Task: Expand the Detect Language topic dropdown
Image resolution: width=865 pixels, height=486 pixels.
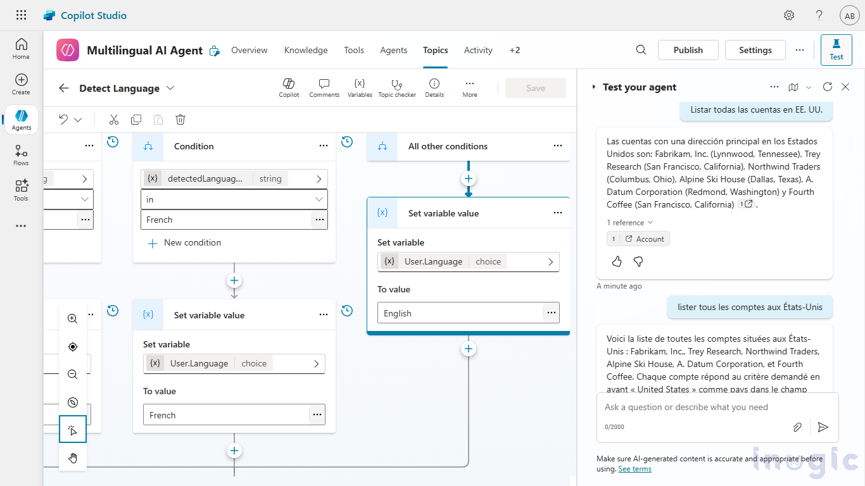Action: (x=170, y=89)
